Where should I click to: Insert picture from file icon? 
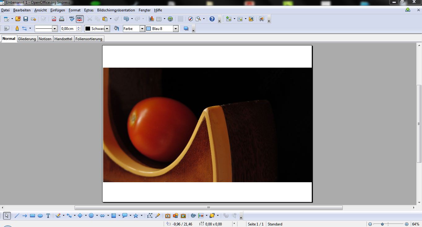click(176, 216)
